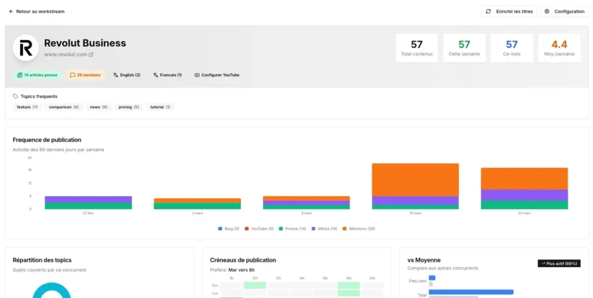Click the YouTube icon in Configurer YouTube
This screenshot has height=298, width=593.
click(197, 75)
